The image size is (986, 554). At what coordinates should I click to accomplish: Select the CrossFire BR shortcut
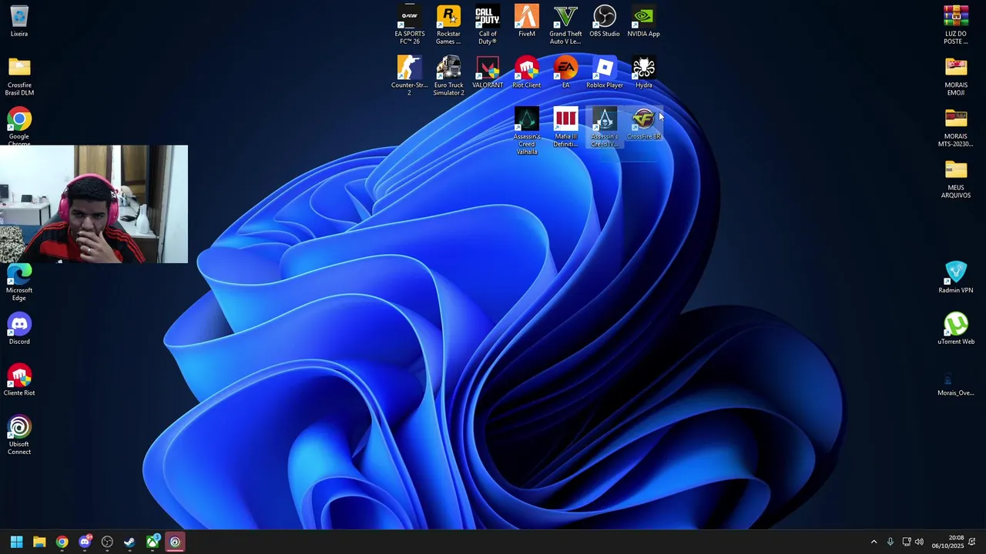click(644, 124)
